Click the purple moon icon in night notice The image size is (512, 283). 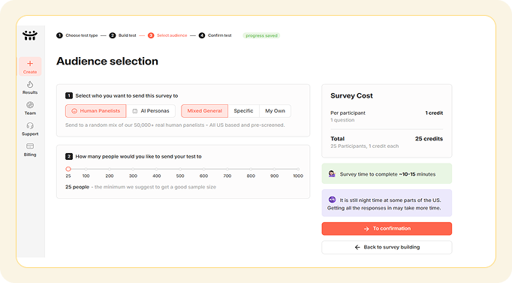pyautogui.click(x=332, y=200)
